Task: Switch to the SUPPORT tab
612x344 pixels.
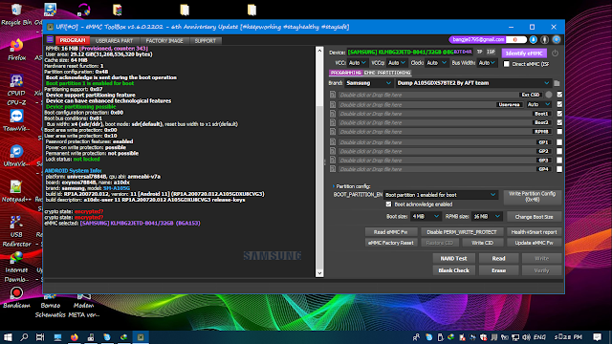Action: click(x=206, y=40)
